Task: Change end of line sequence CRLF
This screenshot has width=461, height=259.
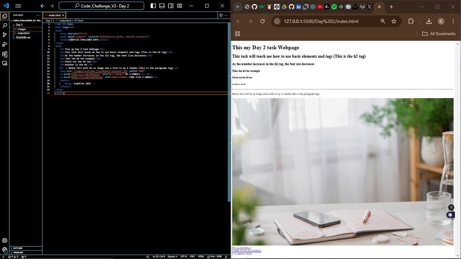Action: tap(192, 256)
